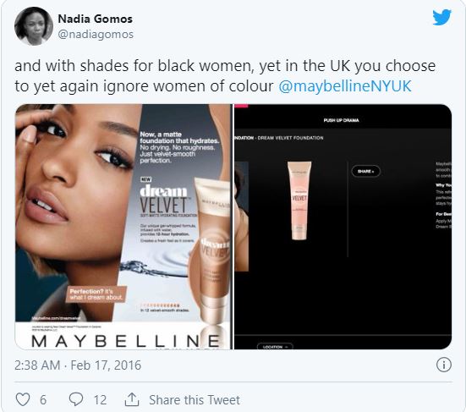Open the Maybelline Dream Velvet ad image
Viewport: 466px width, 412px height.
coord(123,227)
